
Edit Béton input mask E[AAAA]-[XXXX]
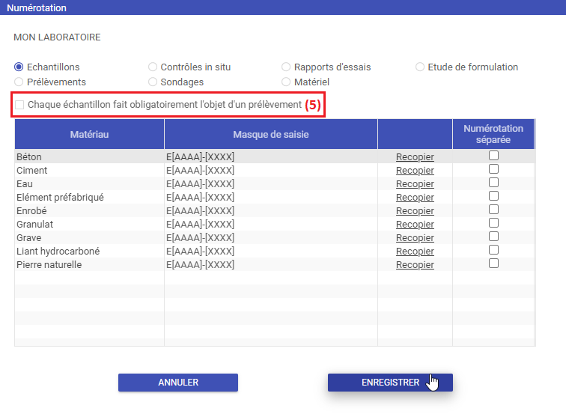click(271, 157)
